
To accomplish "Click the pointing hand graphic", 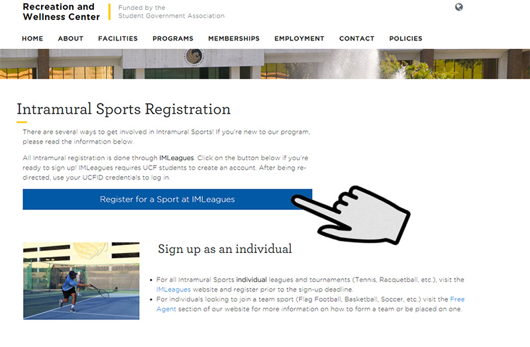I will [352, 215].
